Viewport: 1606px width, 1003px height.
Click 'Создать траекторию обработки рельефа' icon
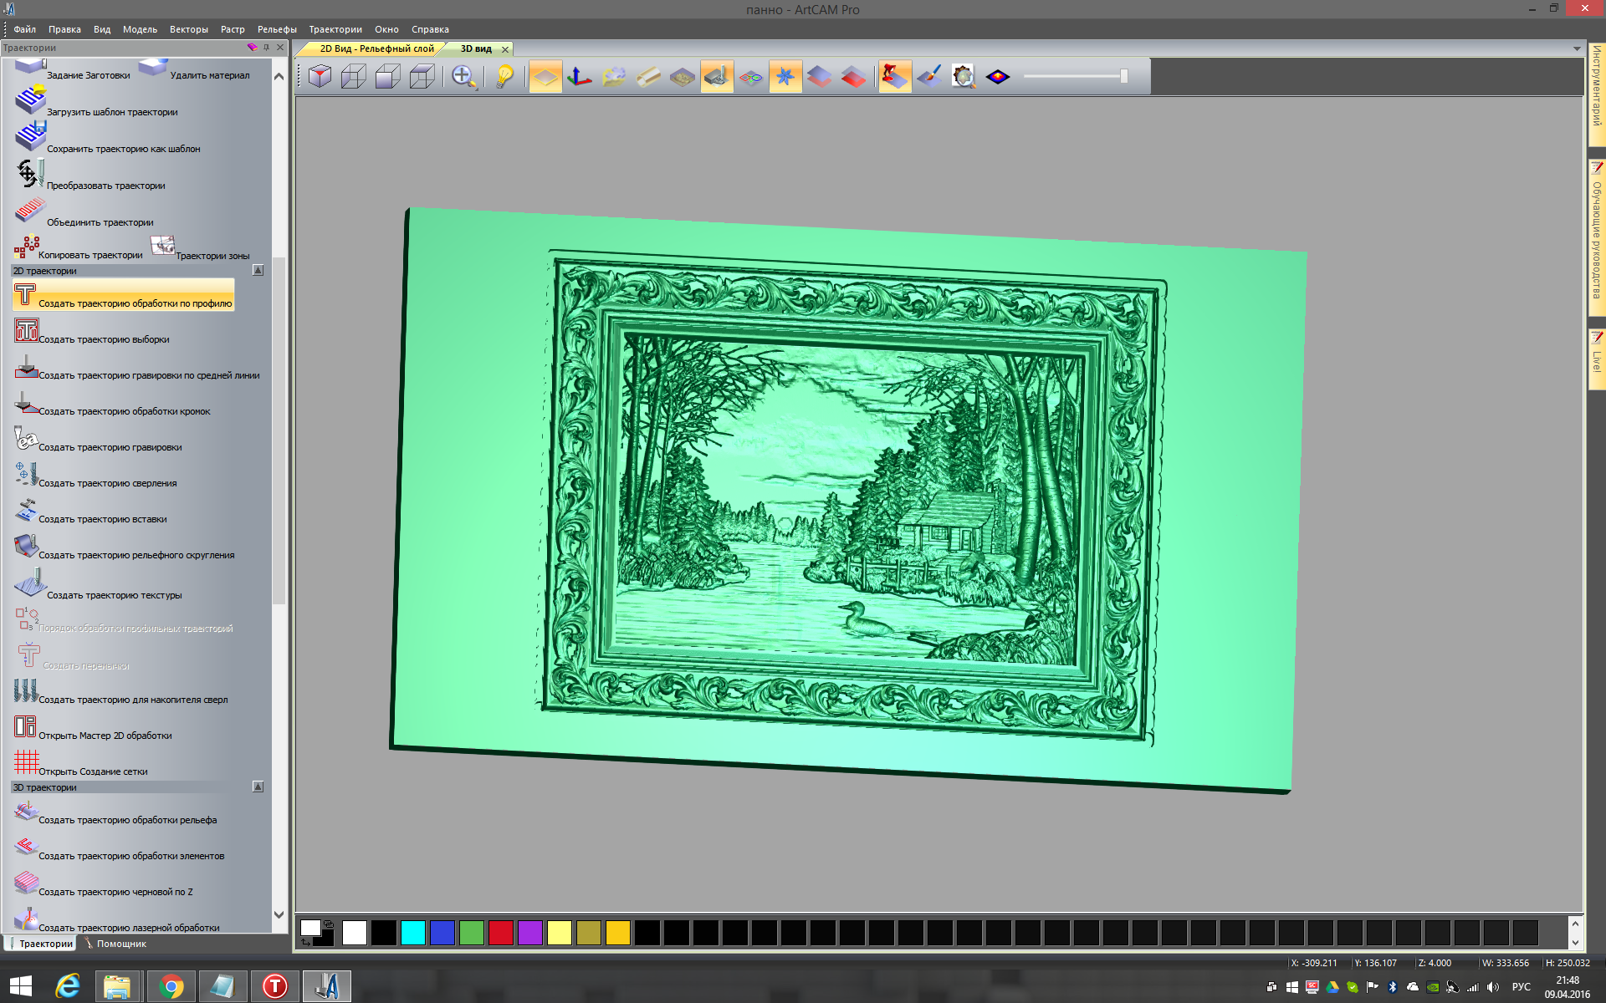point(26,812)
